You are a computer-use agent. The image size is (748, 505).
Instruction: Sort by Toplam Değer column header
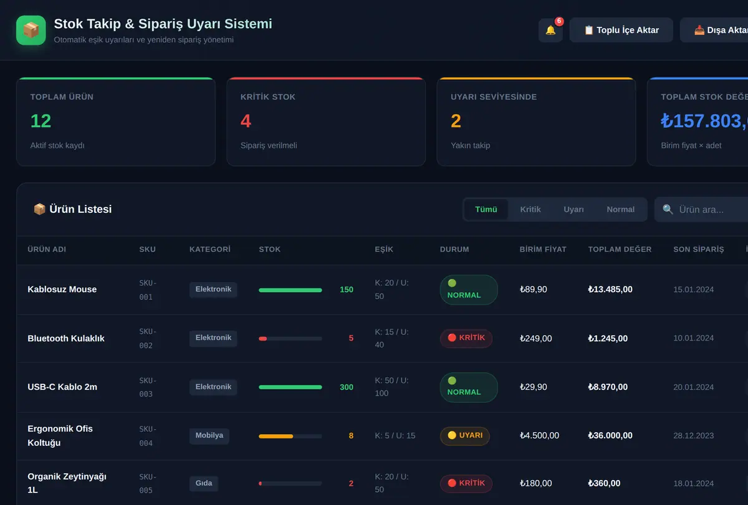point(620,249)
